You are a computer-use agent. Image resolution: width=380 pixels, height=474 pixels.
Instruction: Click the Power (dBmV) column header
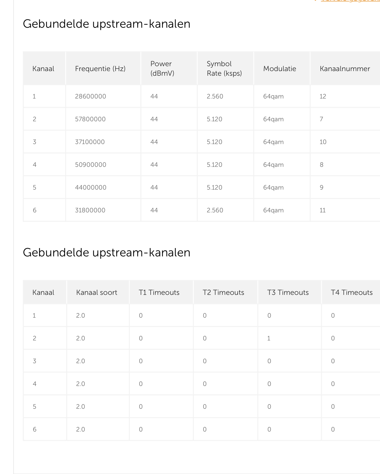(162, 68)
